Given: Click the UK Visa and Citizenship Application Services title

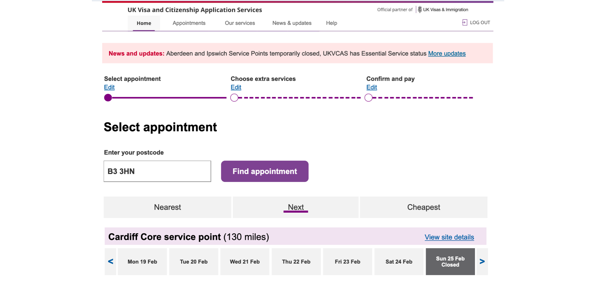Looking at the screenshot, I should click(x=195, y=10).
